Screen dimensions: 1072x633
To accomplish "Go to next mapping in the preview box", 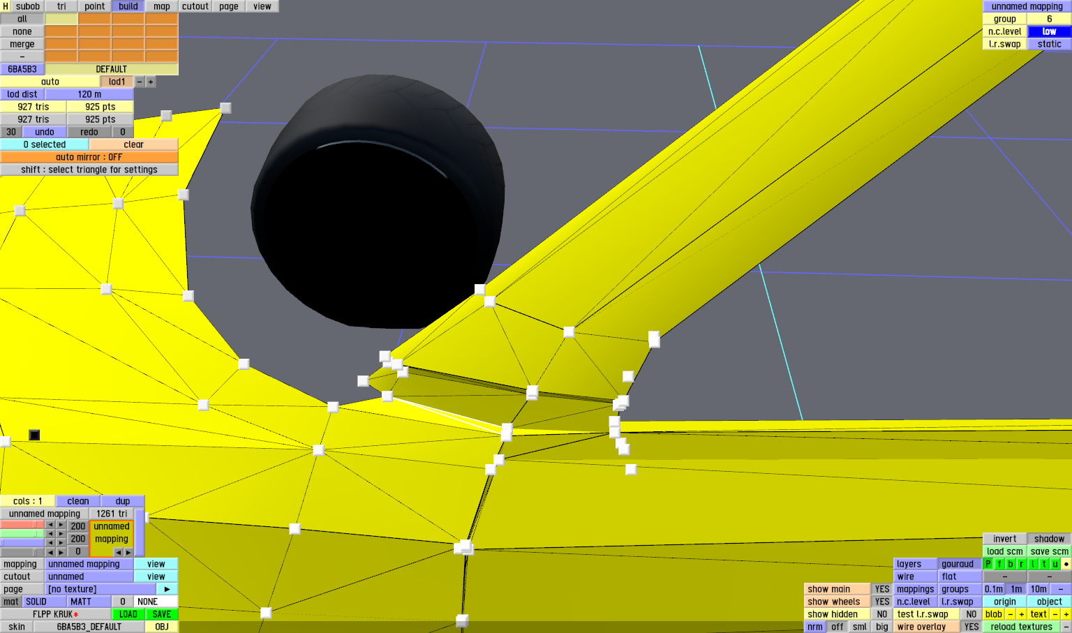I will 128,551.
